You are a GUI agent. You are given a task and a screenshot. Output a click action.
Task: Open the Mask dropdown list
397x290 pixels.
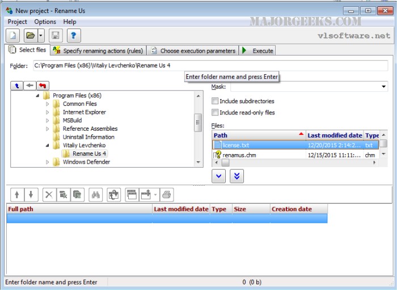(x=384, y=87)
